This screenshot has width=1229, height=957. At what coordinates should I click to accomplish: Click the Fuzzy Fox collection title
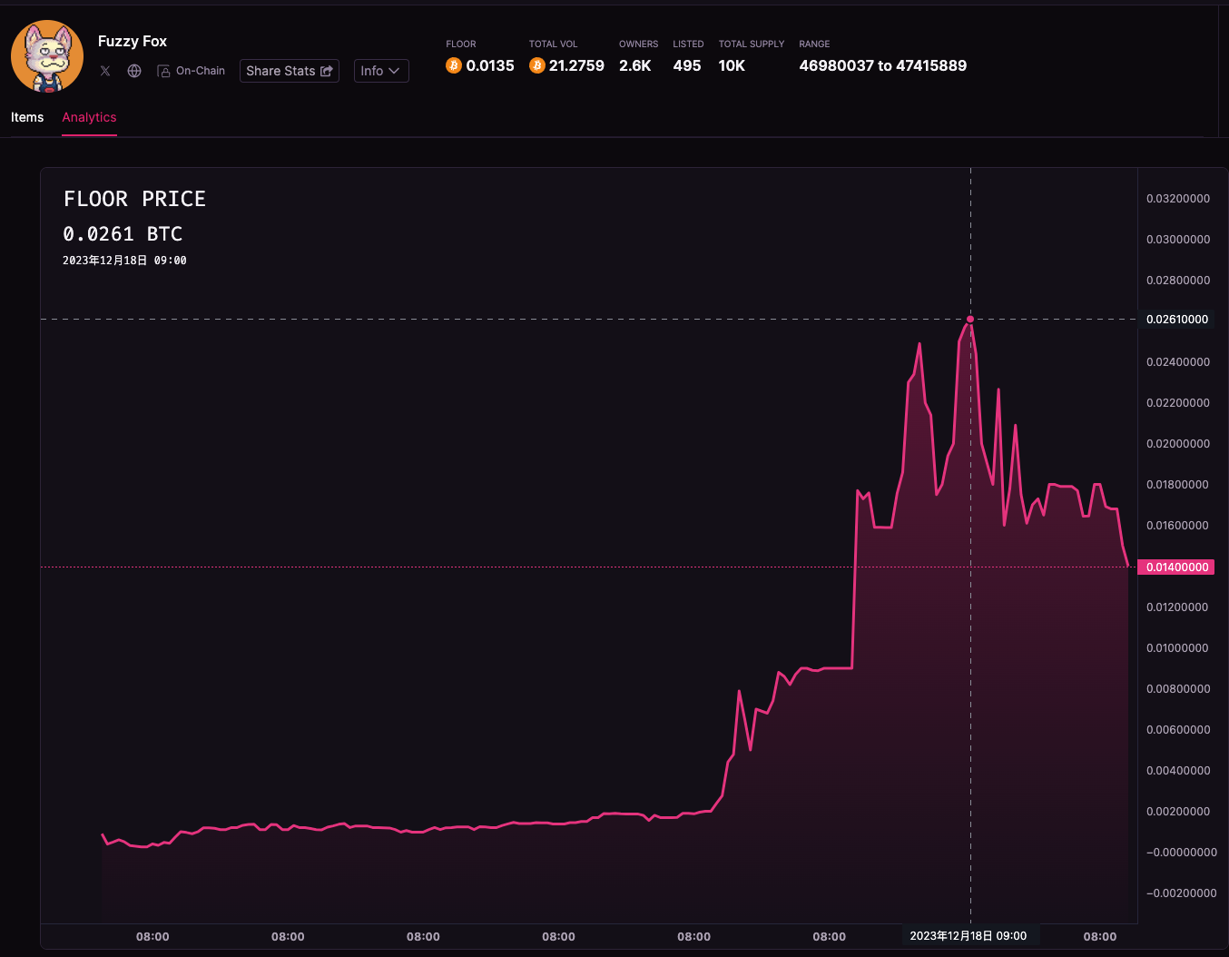pos(133,41)
